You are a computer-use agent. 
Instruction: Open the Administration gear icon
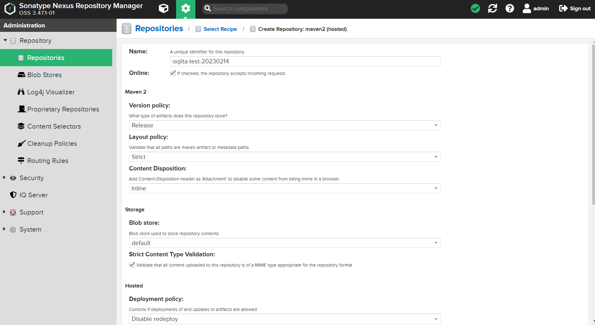tap(186, 8)
